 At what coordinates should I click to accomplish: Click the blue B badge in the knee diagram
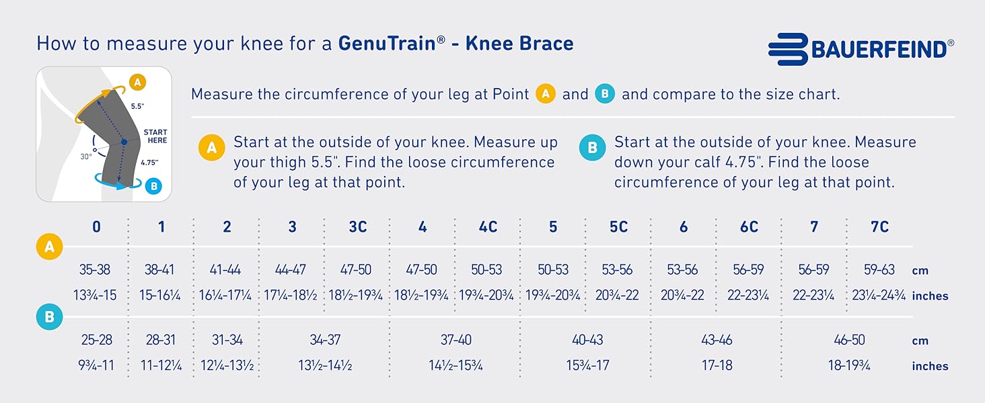click(x=153, y=186)
